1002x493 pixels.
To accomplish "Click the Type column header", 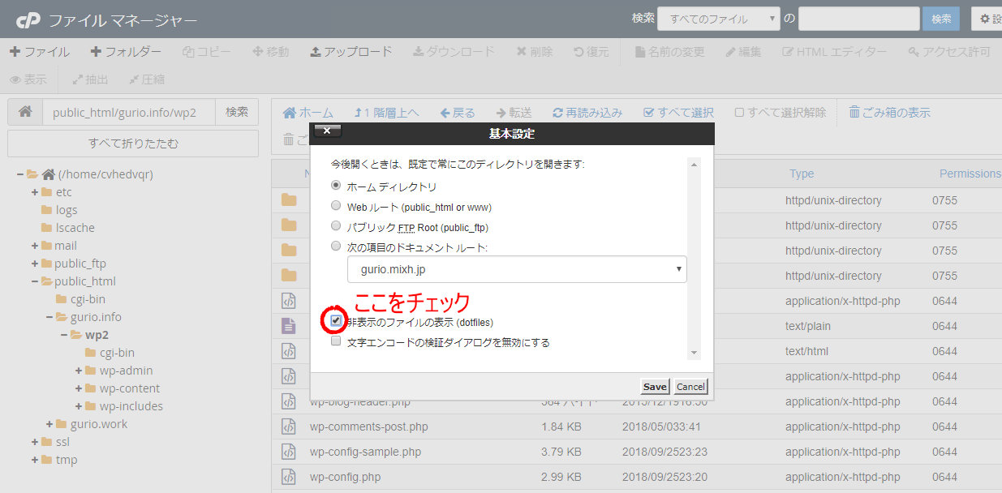I will pos(801,174).
